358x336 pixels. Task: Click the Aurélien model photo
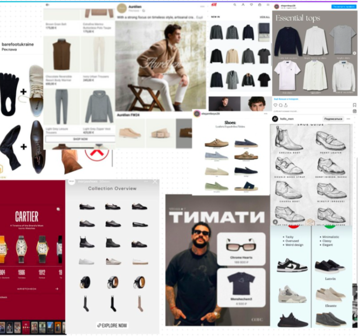[161, 66]
